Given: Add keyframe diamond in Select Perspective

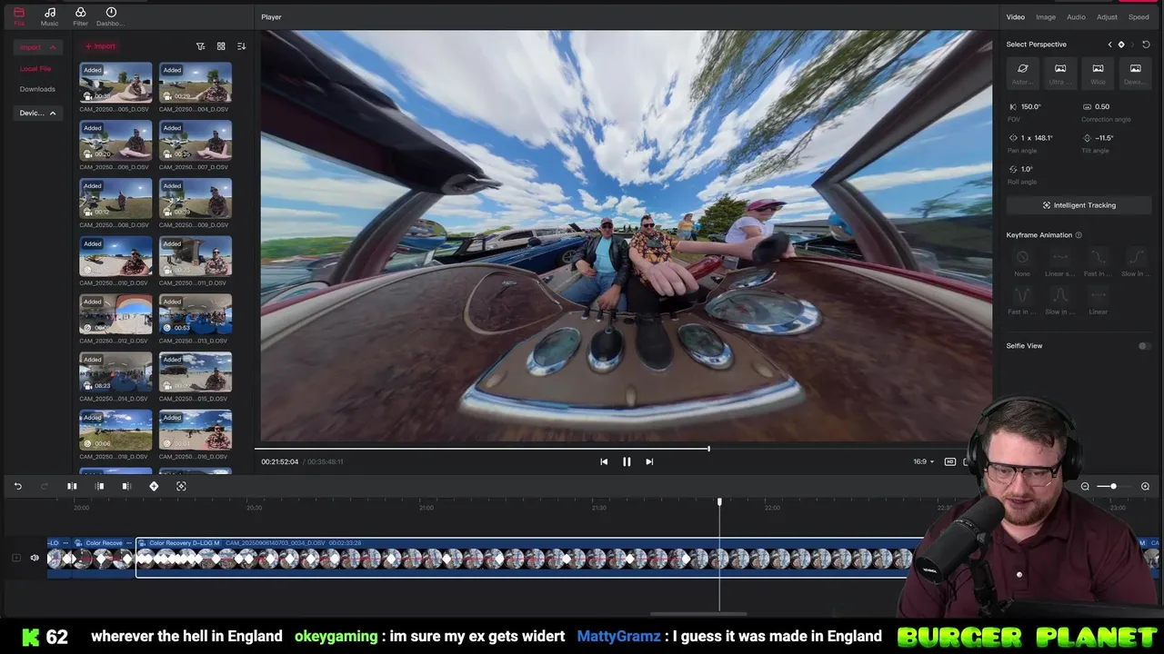Looking at the screenshot, I should click(1121, 45).
